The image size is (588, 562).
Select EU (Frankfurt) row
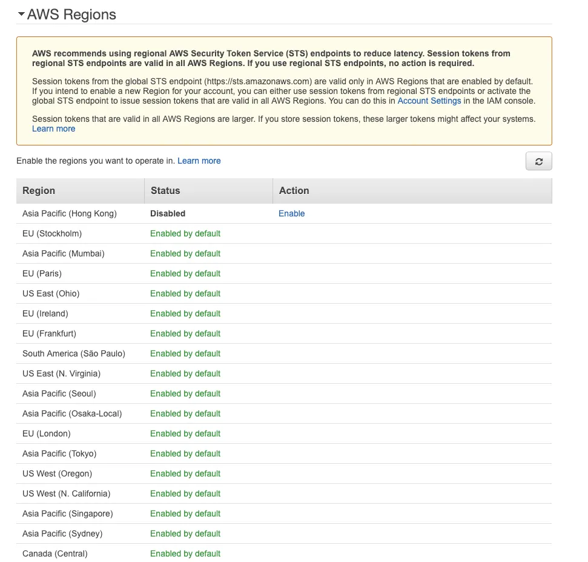pyautogui.click(x=284, y=333)
